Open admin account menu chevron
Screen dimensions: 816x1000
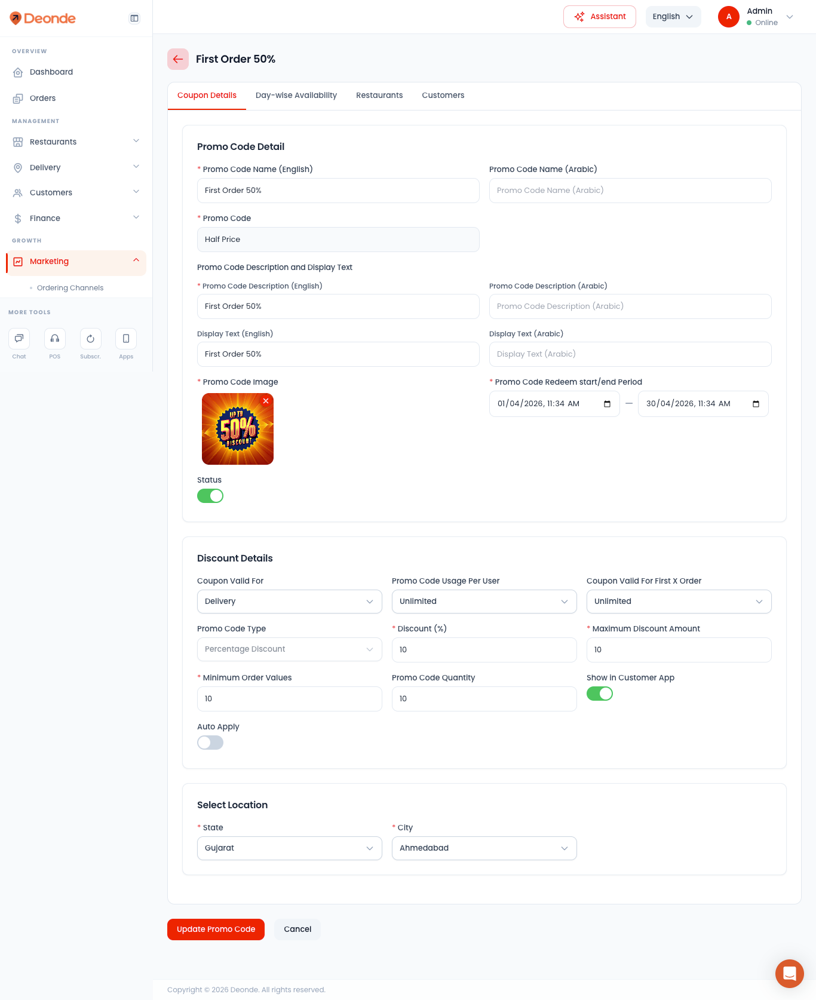(x=790, y=17)
